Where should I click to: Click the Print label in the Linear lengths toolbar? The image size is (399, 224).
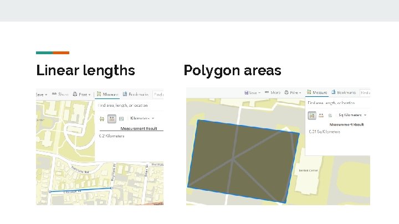pos(83,95)
